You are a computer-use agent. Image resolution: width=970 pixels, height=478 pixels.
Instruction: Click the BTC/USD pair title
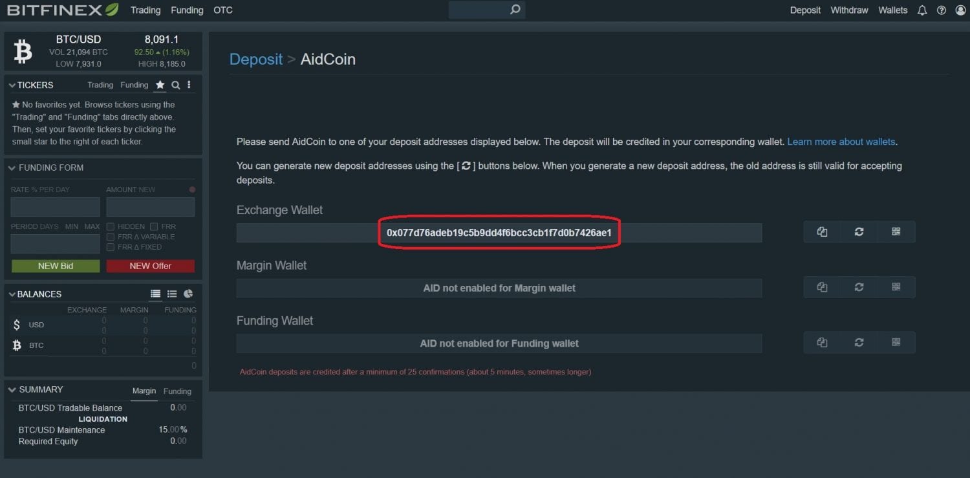point(78,39)
